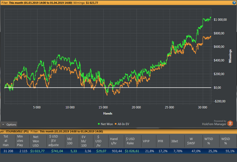The width and height of the screenshot is (237, 162).
Task: Sort by Minutes Played column header
Action: tap(22, 141)
